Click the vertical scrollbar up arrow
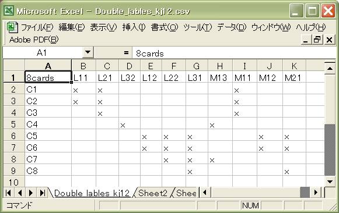This screenshot has width=339, height=213. coord(330,69)
